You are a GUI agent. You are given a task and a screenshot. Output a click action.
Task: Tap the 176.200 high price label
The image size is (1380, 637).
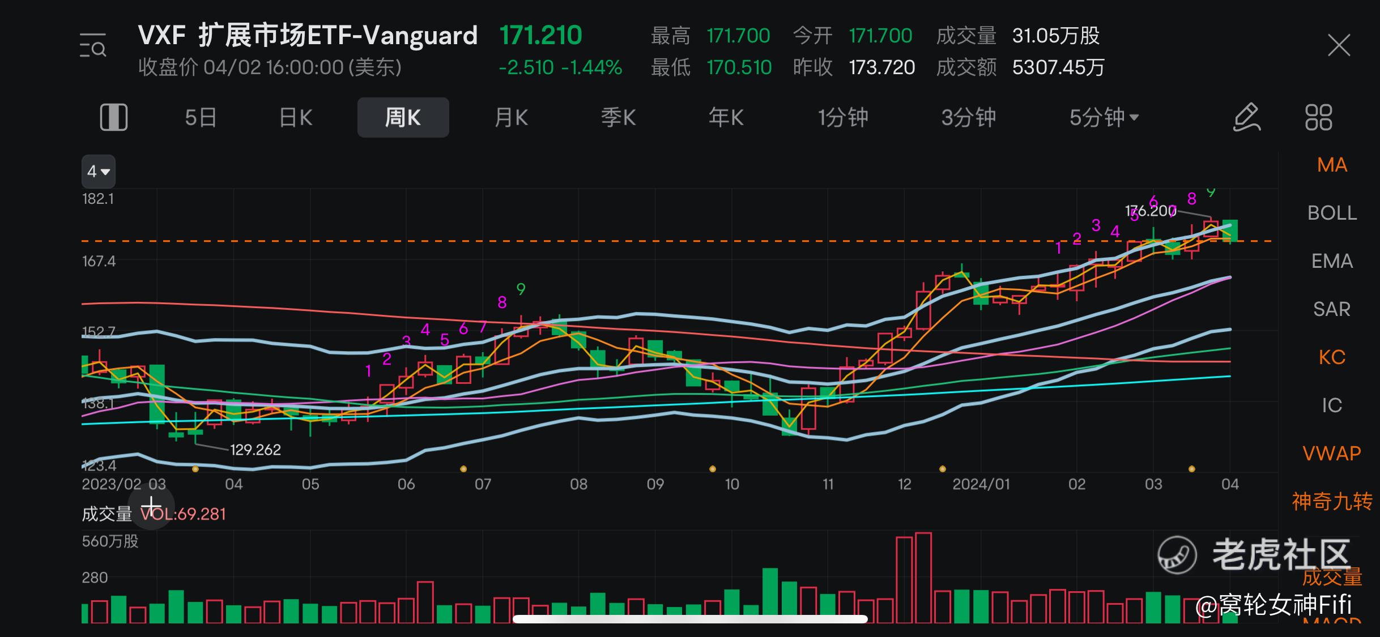pos(1151,211)
